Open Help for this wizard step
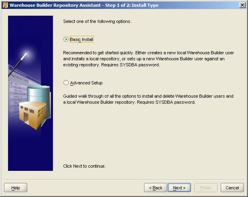The height and width of the screenshot is (197, 248). coord(16,188)
